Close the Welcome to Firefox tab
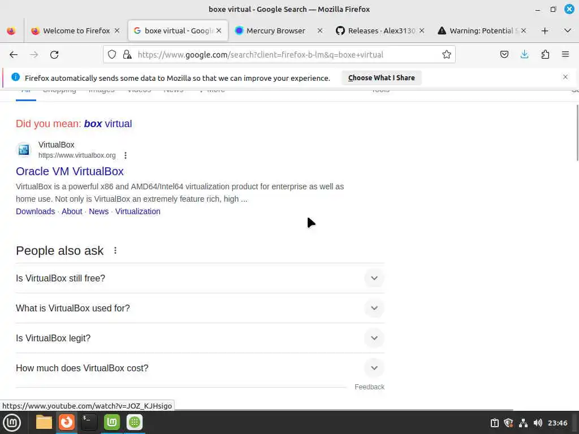Viewport: 579px width, 434px height. coord(117,31)
